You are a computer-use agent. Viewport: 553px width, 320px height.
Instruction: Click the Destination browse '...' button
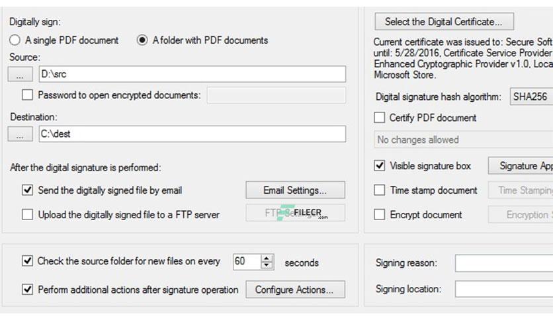(x=20, y=134)
